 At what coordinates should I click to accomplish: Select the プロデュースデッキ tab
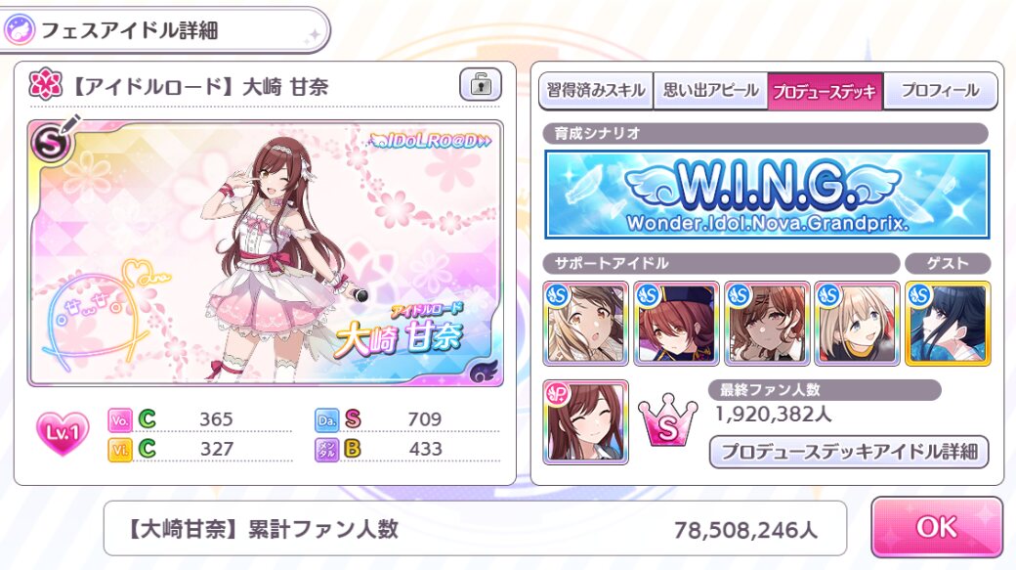pyautogui.click(x=825, y=91)
